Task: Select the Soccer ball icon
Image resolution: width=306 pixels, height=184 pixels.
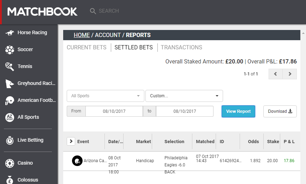Action: click(x=10, y=50)
